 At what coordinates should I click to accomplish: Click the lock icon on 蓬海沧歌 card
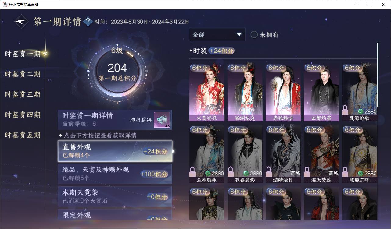(x=345, y=109)
